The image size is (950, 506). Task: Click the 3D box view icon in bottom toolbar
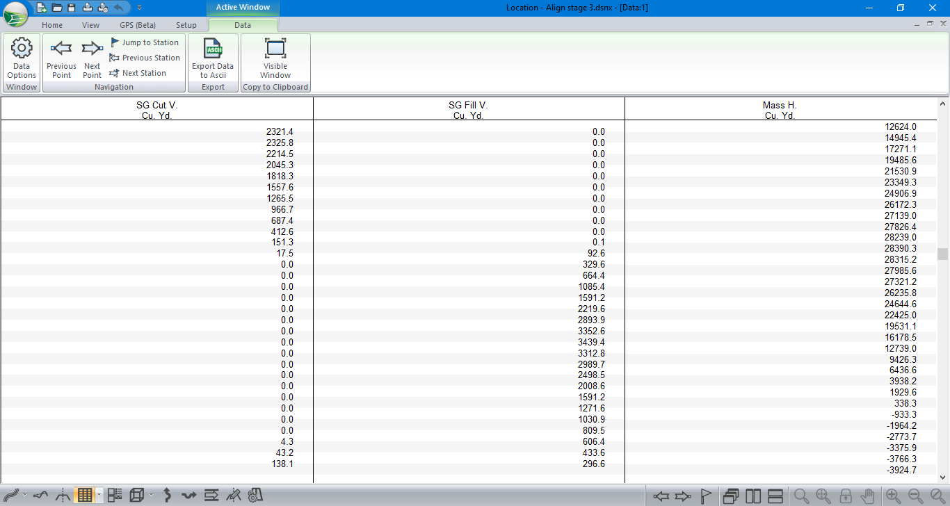137,495
